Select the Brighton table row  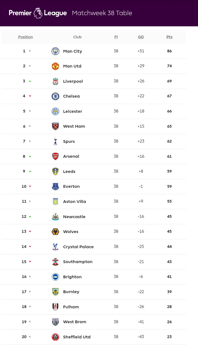(x=94, y=277)
